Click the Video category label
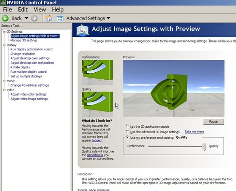236x191 pixels. click(x=11, y=90)
